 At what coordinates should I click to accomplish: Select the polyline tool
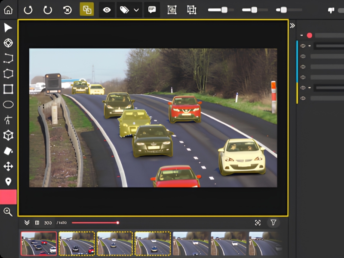point(8,58)
